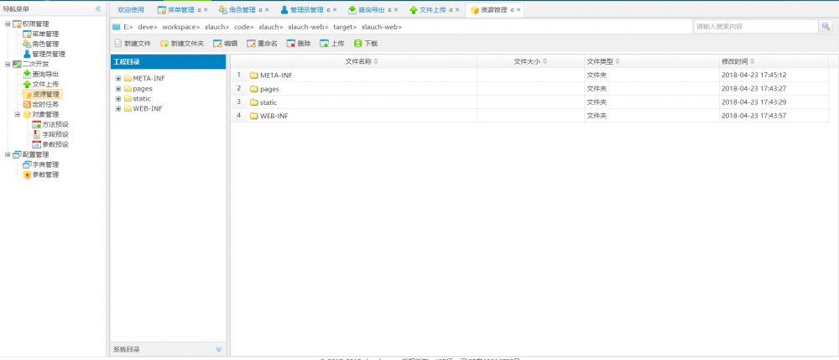Viewport: 839px width, 360px height.
Task: Click the 角色管理 users icon in the sidebar
Action: (27, 44)
